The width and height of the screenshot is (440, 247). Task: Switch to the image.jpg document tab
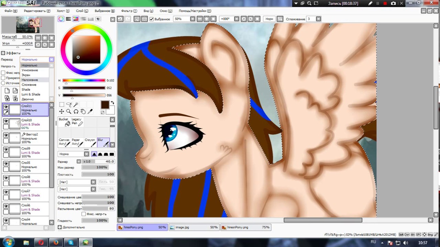click(194, 227)
